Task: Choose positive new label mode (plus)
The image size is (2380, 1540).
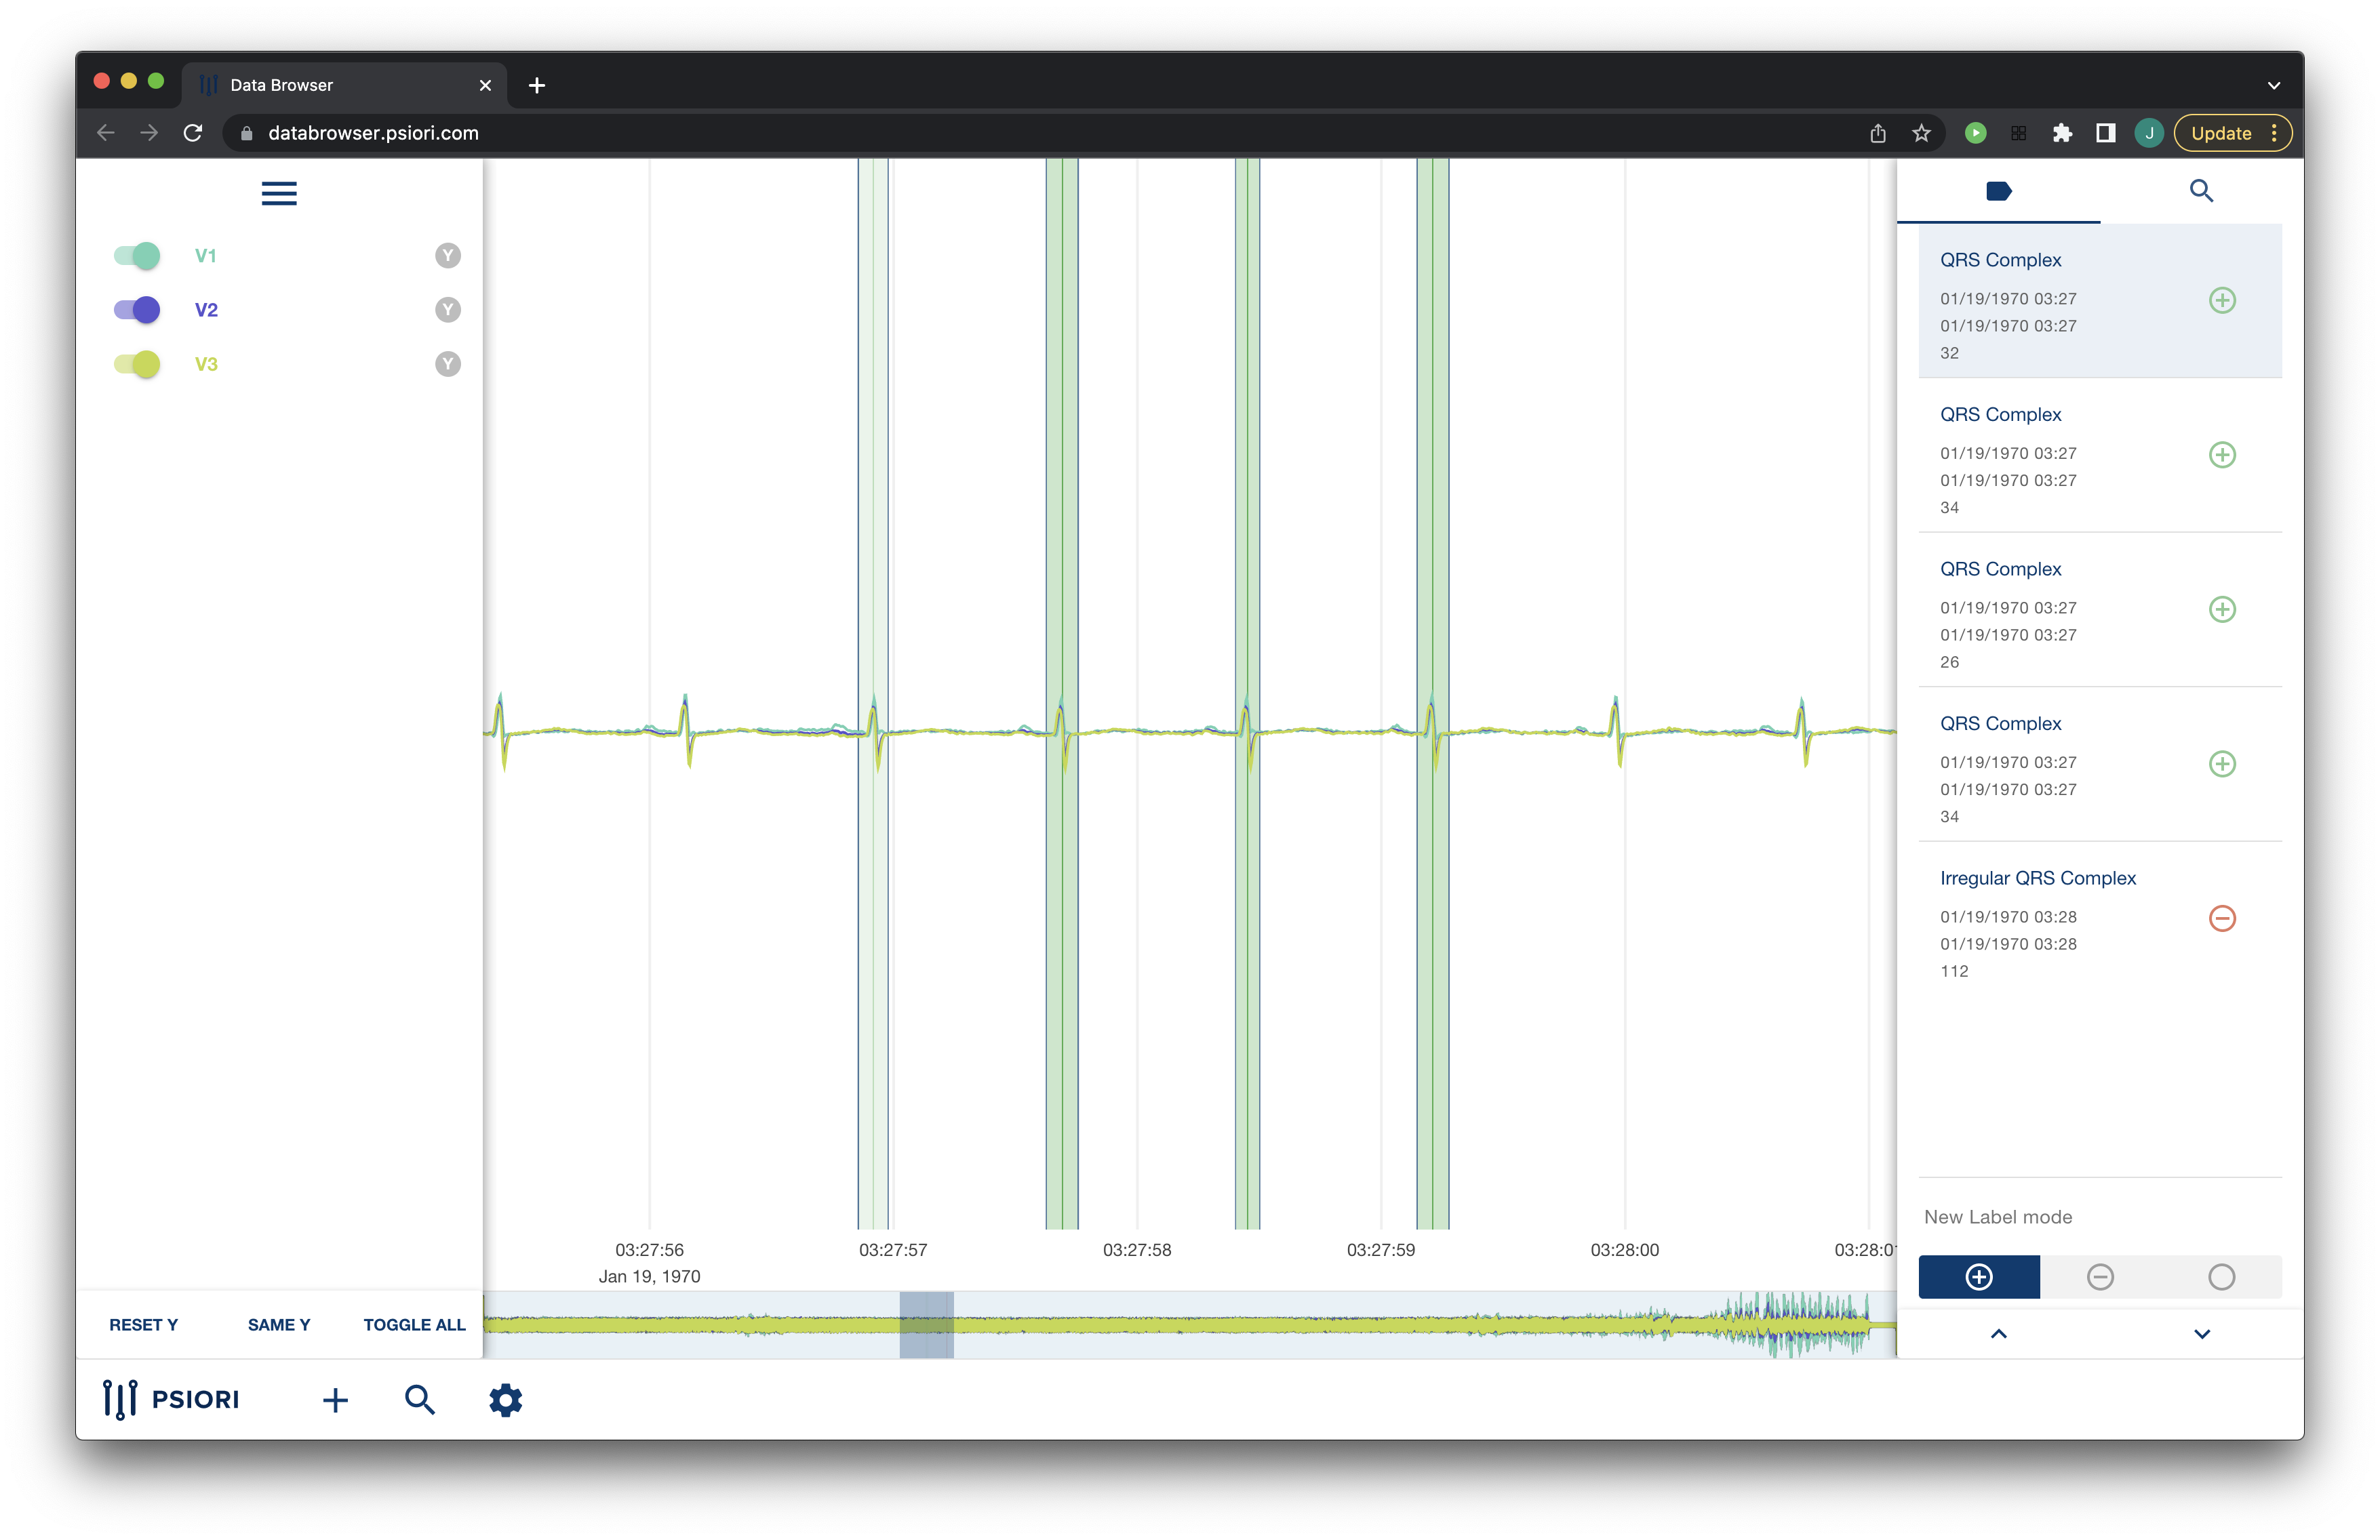Action: (x=1979, y=1277)
